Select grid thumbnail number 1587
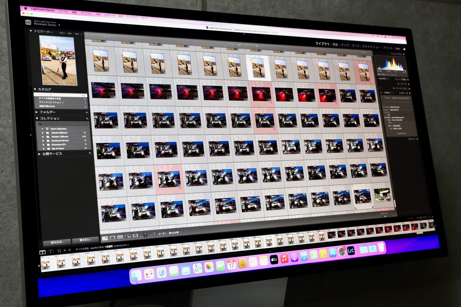Image resolution: width=461 pixels, height=307 pixels. 169,179
